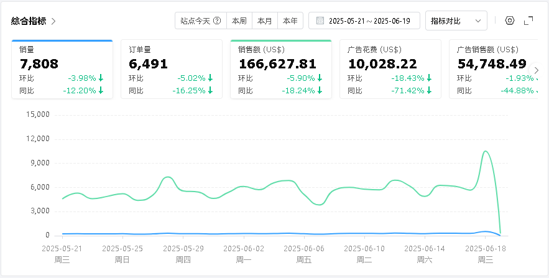This screenshot has height=278, width=549.
Task: Open the 指标对比 dropdown
Action: coord(456,21)
